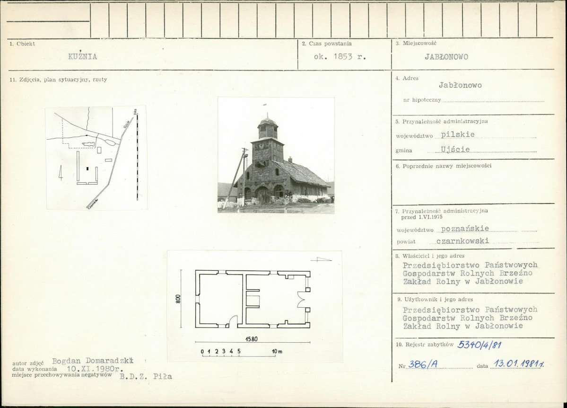567x408 pixels.
Task: Click the north arrow above the floor plan
Action: (x=321, y=259)
